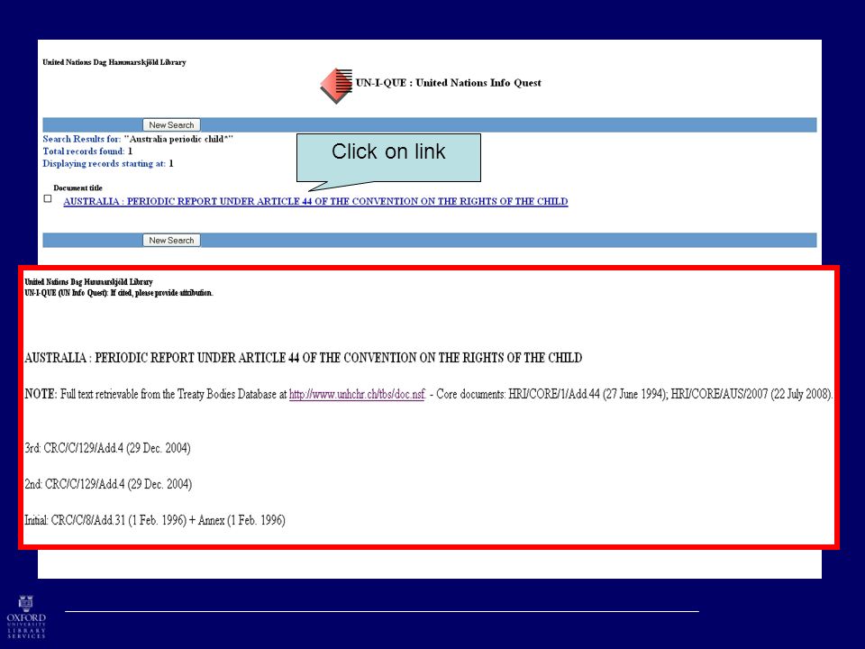The width and height of the screenshot is (865, 649).
Task: Click 'UN-I-QUE : United Nations Info Quest' heading
Action: pyautogui.click(x=448, y=83)
